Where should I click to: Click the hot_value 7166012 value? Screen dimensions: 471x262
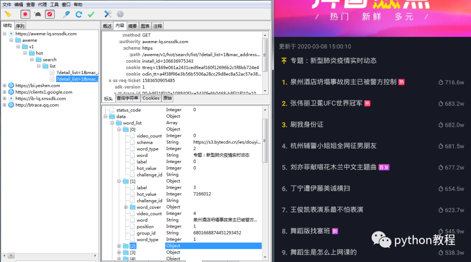[x=202, y=194]
